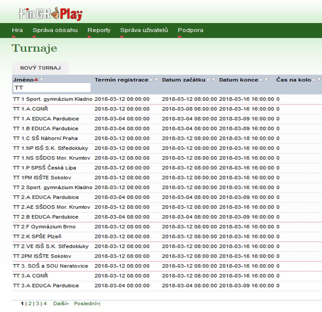Select row TT 1.B EDUCA Pardubice

point(167,128)
